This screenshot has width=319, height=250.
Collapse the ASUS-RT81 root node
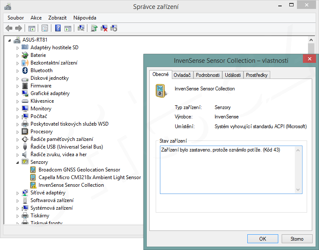pyautogui.click(x=9, y=40)
